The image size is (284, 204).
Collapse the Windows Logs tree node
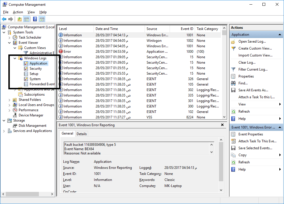point(15,58)
